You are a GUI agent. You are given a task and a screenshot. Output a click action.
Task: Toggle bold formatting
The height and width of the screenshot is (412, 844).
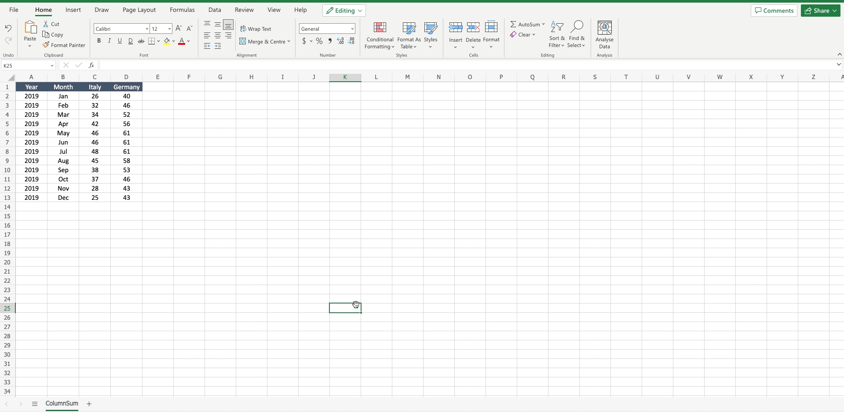(x=99, y=41)
